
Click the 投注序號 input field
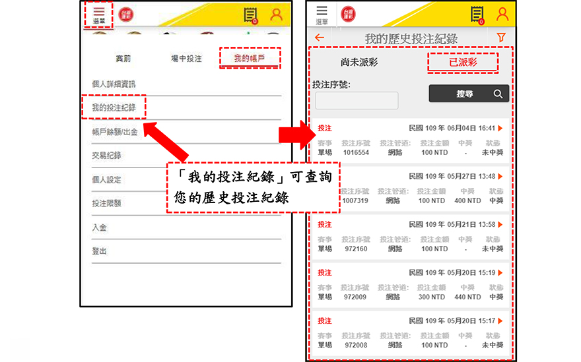tap(357, 100)
